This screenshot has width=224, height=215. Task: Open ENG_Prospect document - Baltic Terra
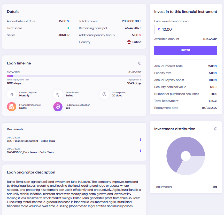point(31,141)
